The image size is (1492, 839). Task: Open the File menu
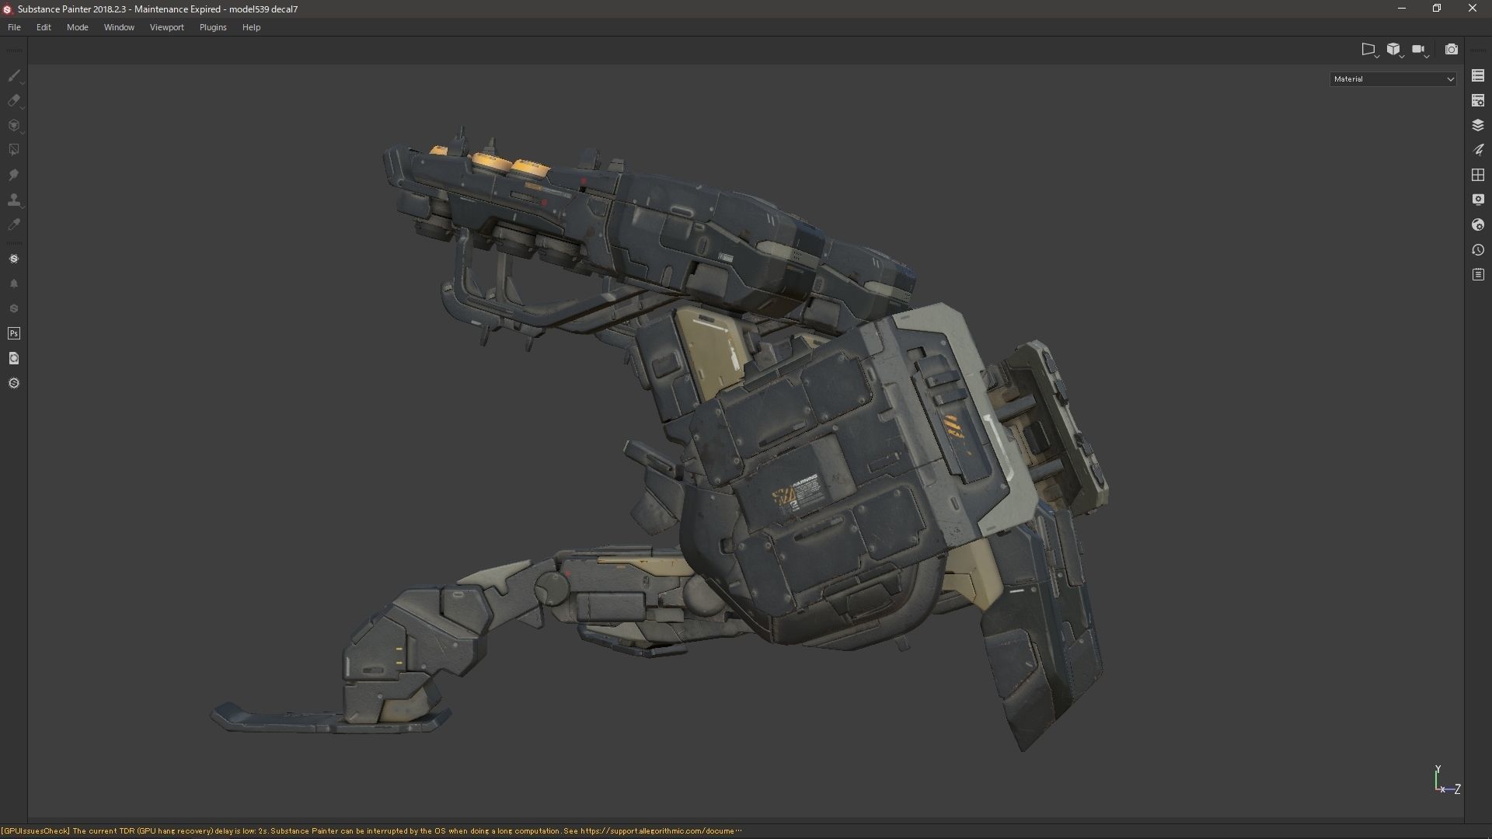[14, 27]
